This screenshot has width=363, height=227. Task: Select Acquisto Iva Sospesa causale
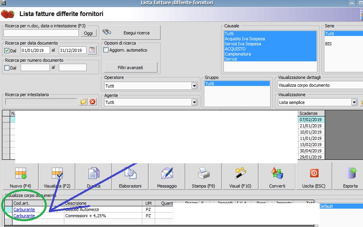(270, 39)
